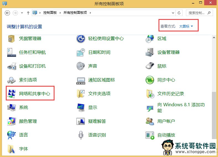Open the 颜色管理 icon
Screen dimensions: 218x157
pyautogui.click(x=12, y=121)
